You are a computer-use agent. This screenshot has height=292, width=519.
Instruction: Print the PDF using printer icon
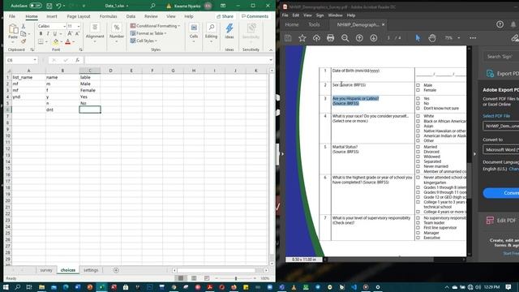point(330,38)
